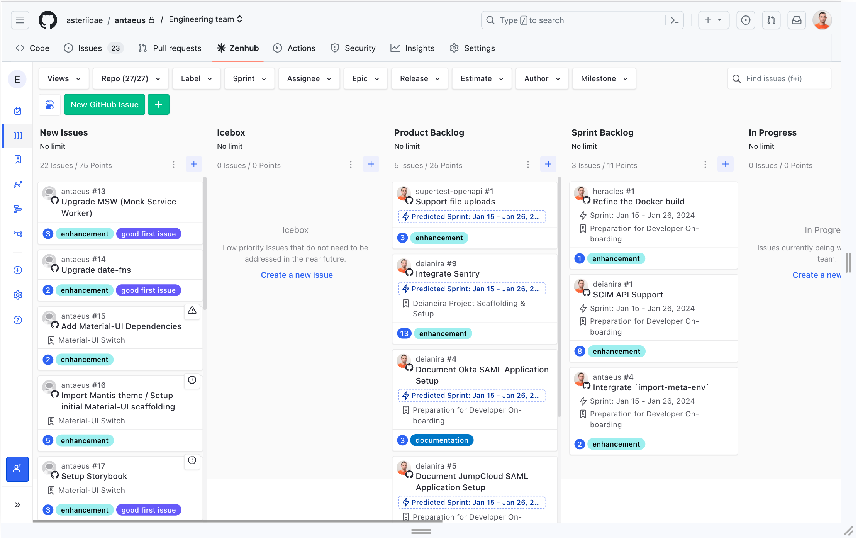Go to the Insights tab
This screenshot has width=858, height=540.
pyautogui.click(x=412, y=48)
